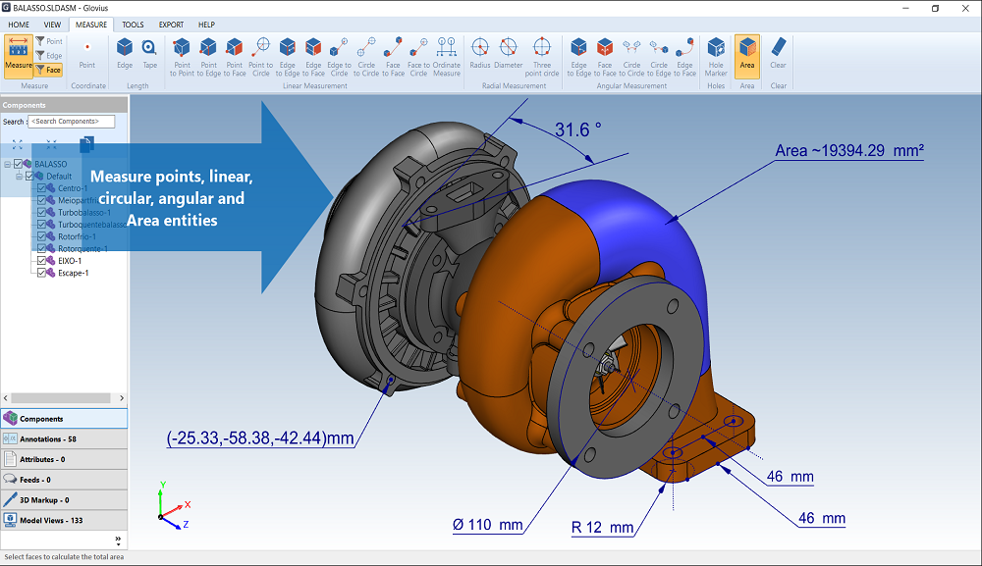Open the Components panel section

[64, 419]
